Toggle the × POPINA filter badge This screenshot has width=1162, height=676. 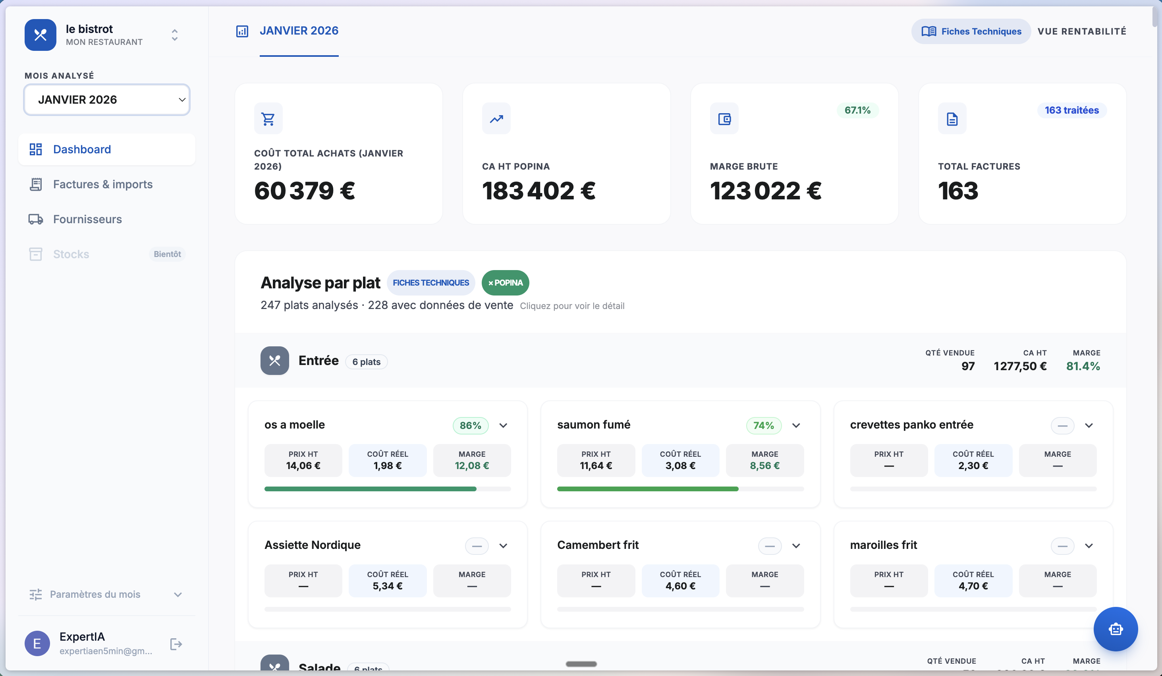[506, 283]
